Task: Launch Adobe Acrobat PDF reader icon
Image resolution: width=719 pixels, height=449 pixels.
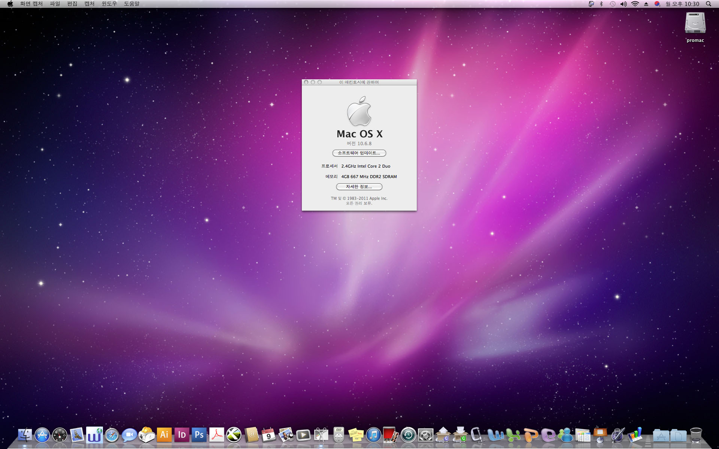Action: pos(216,435)
